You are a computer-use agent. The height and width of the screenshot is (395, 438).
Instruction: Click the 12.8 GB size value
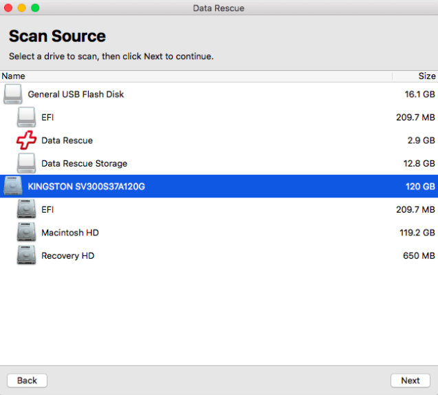click(419, 163)
